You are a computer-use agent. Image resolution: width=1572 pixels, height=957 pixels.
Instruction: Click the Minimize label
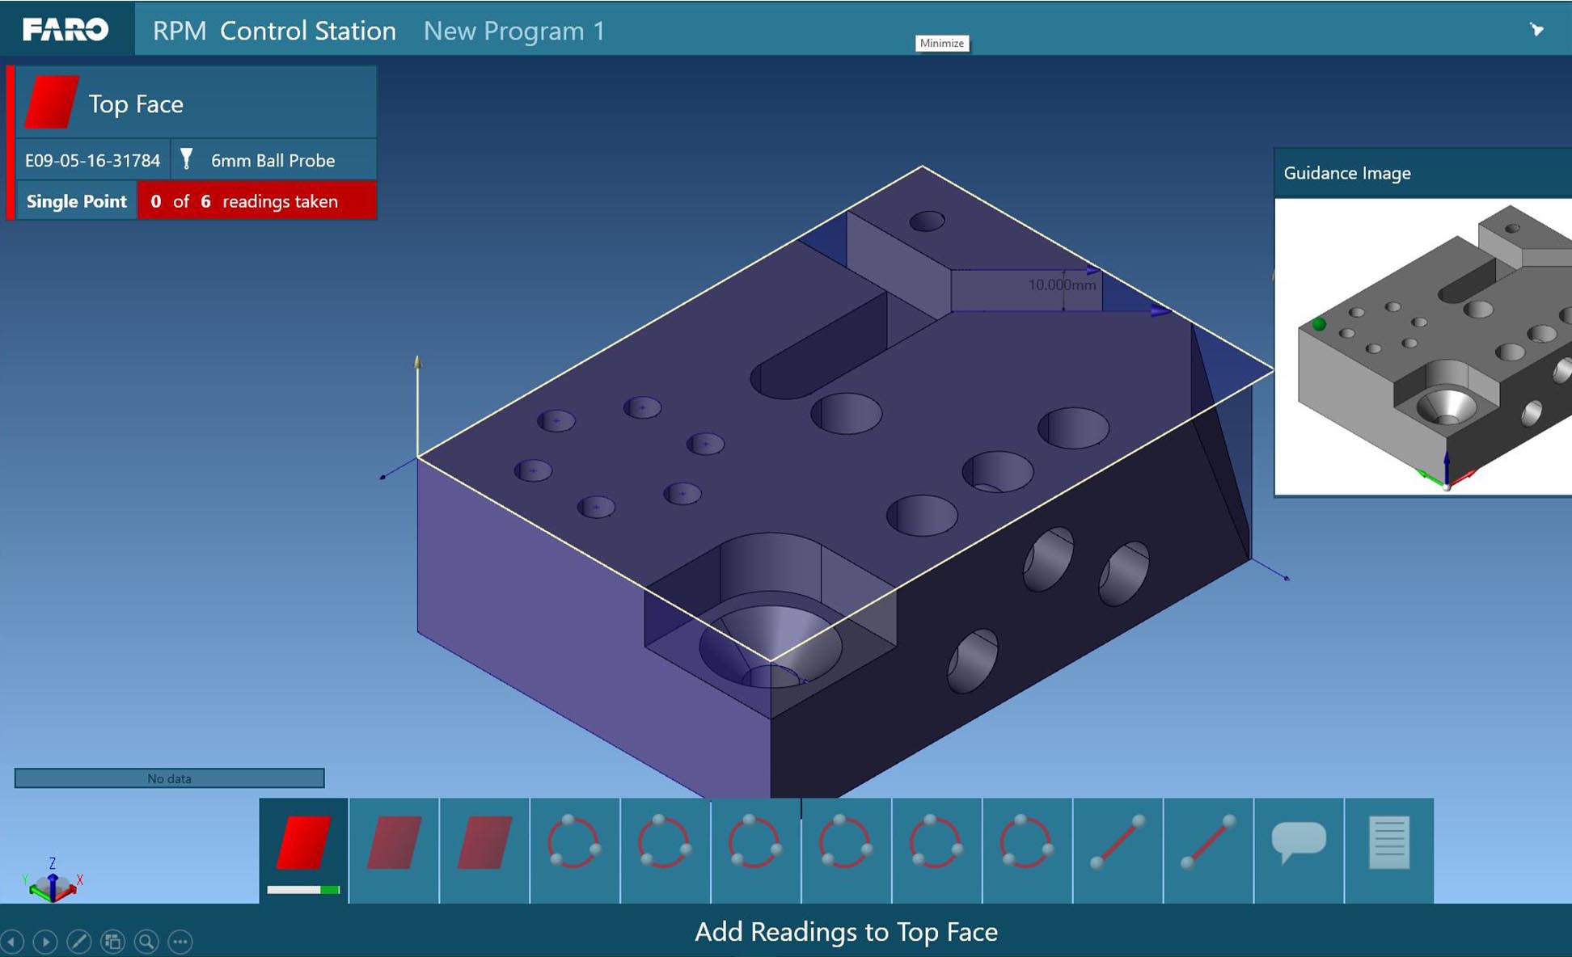click(x=942, y=43)
